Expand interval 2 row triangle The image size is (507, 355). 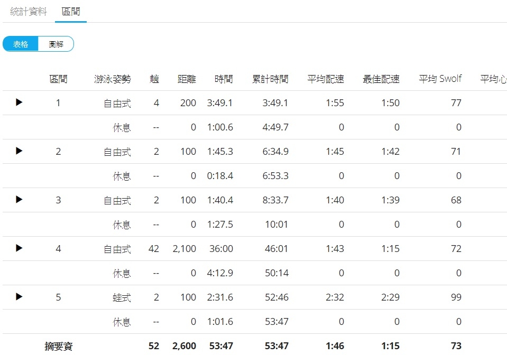pyautogui.click(x=19, y=151)
